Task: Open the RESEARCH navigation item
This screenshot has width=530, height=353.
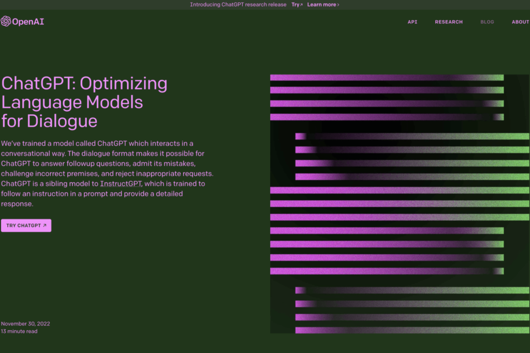Action: pos(449,22)
